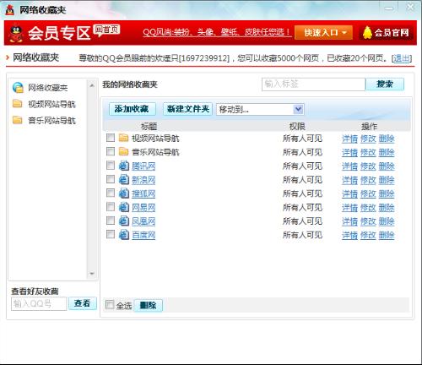Click the QQ风尚 promotional link

coord(217,32)
